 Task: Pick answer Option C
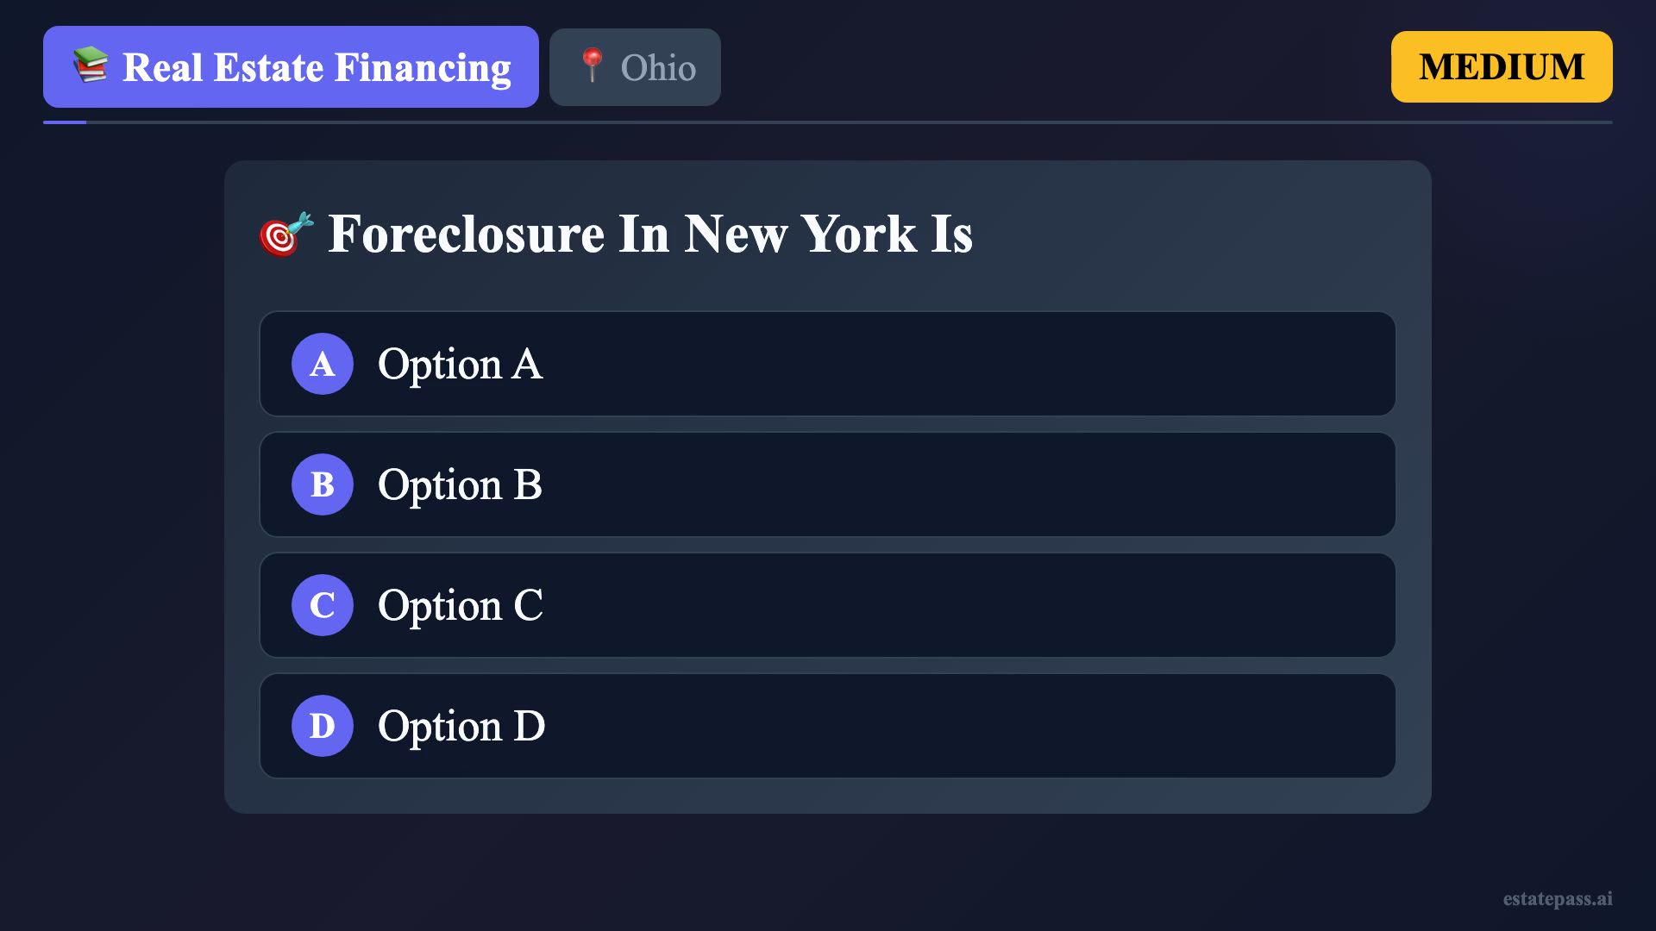click(828, 605)
